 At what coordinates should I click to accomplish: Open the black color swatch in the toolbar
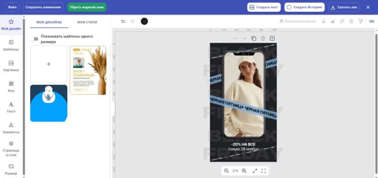point(144,21)
